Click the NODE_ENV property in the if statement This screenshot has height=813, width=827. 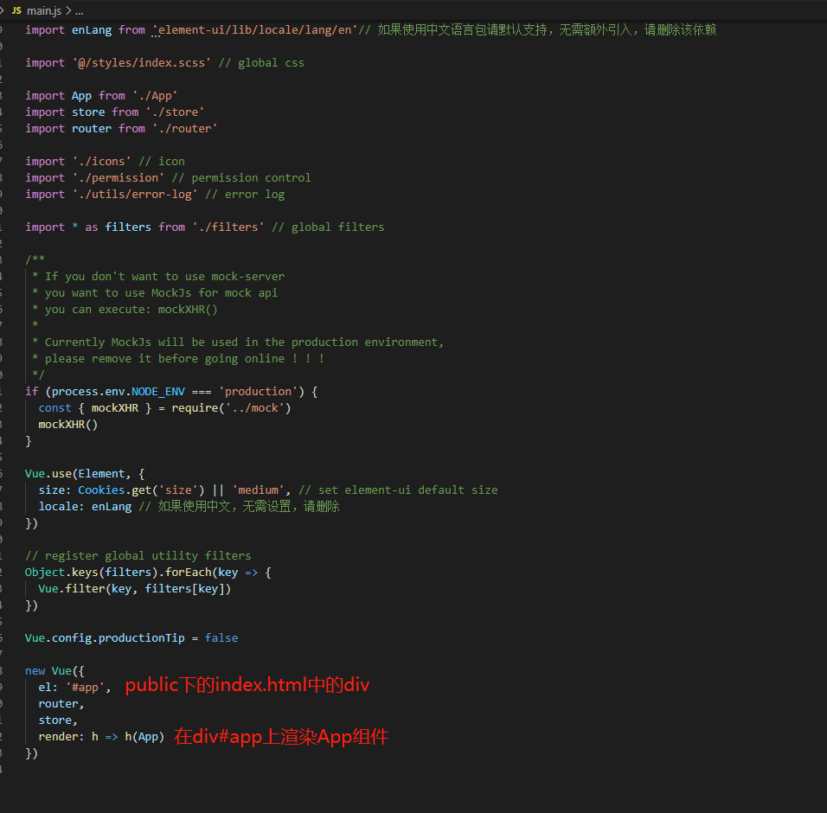coord(158,391)
